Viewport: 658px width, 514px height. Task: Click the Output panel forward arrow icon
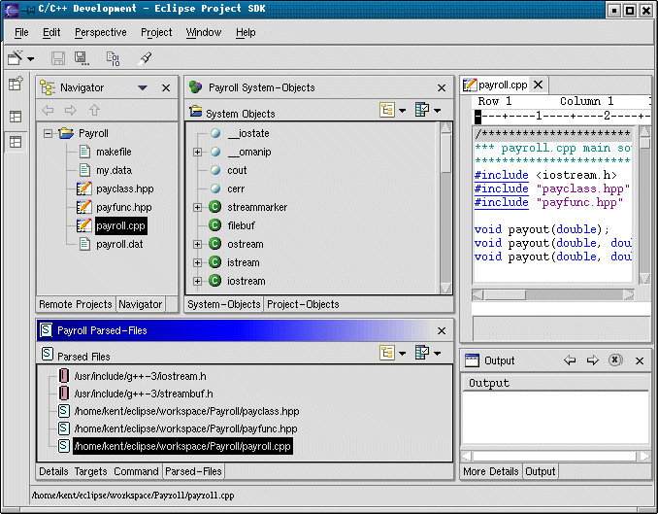592,360
